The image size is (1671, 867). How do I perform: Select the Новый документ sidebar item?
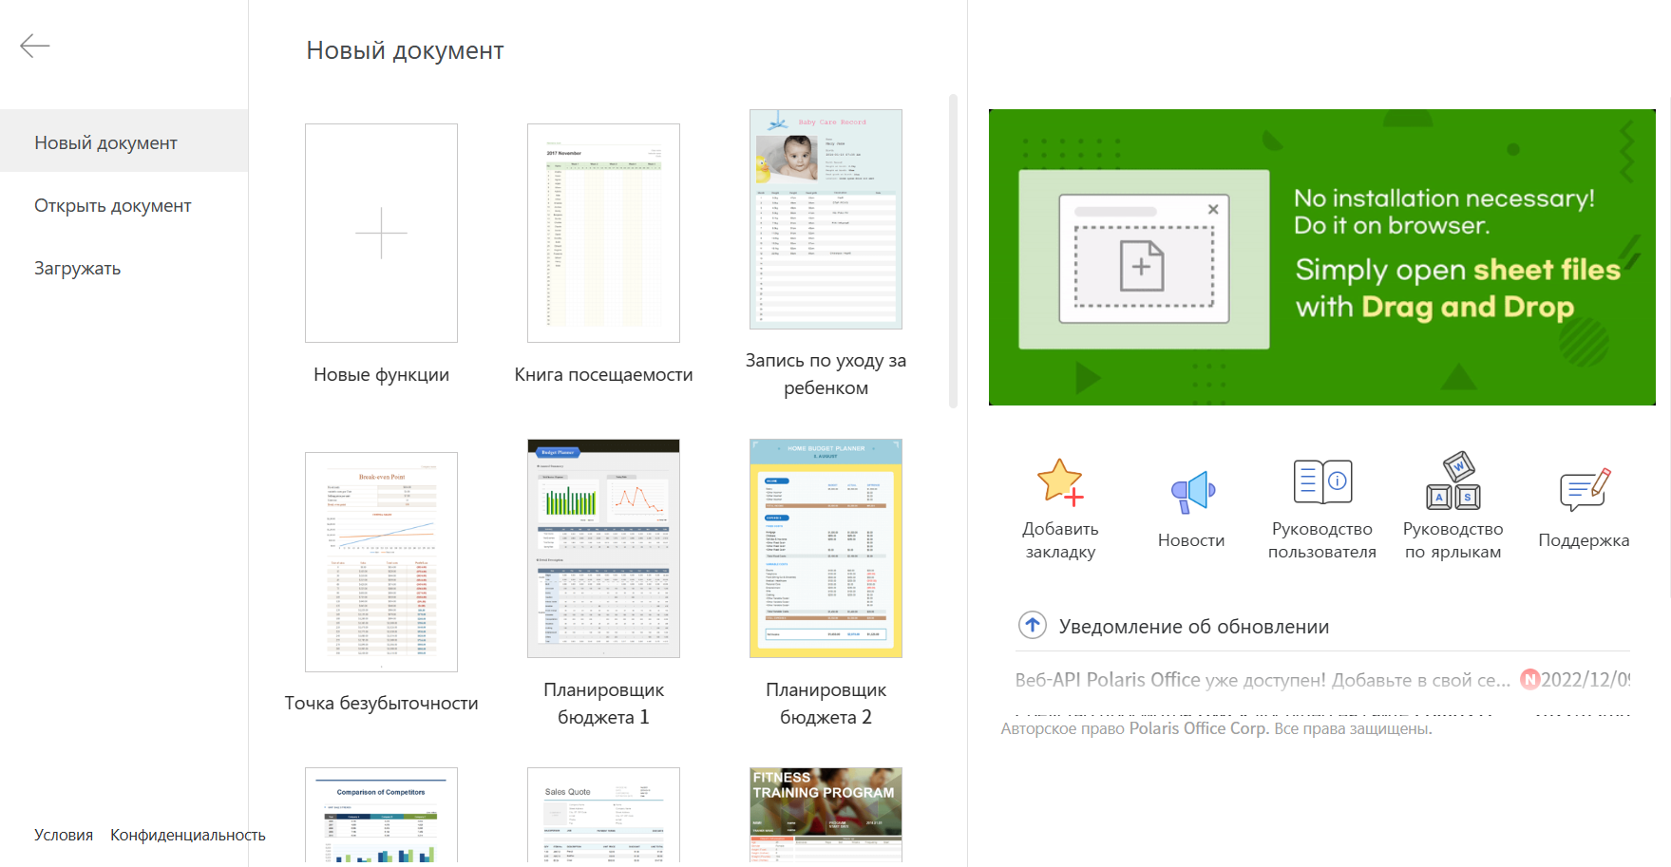123,141
